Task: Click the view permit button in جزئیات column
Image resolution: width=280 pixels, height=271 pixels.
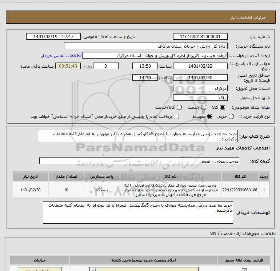Action: click(40, 269)
